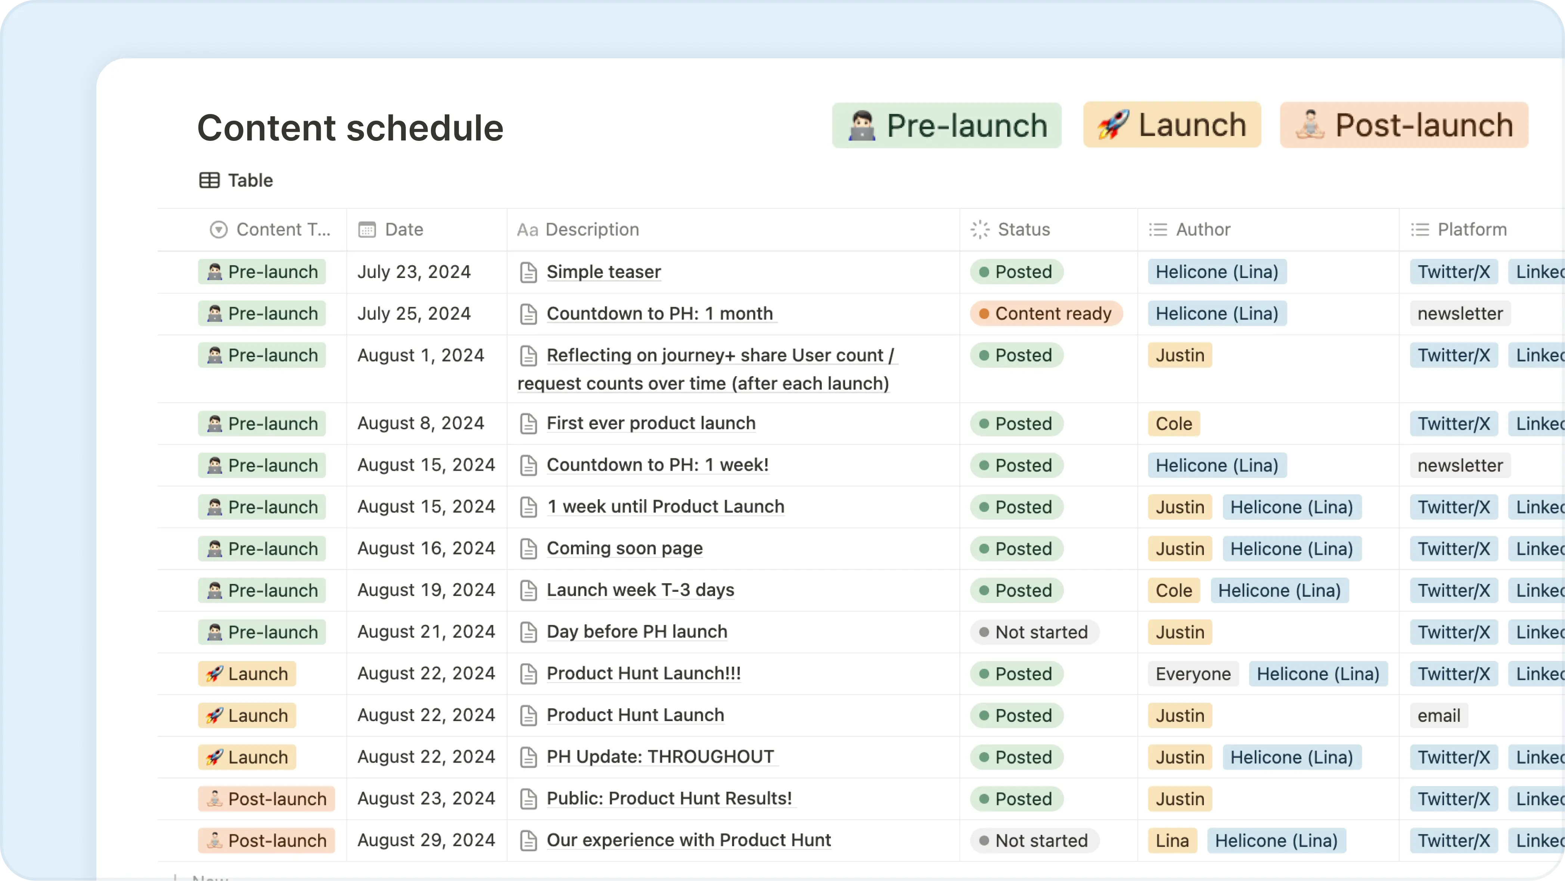
Task: Click Post-launch tag in August 23, 2024 row
Action: click(267, 799)
